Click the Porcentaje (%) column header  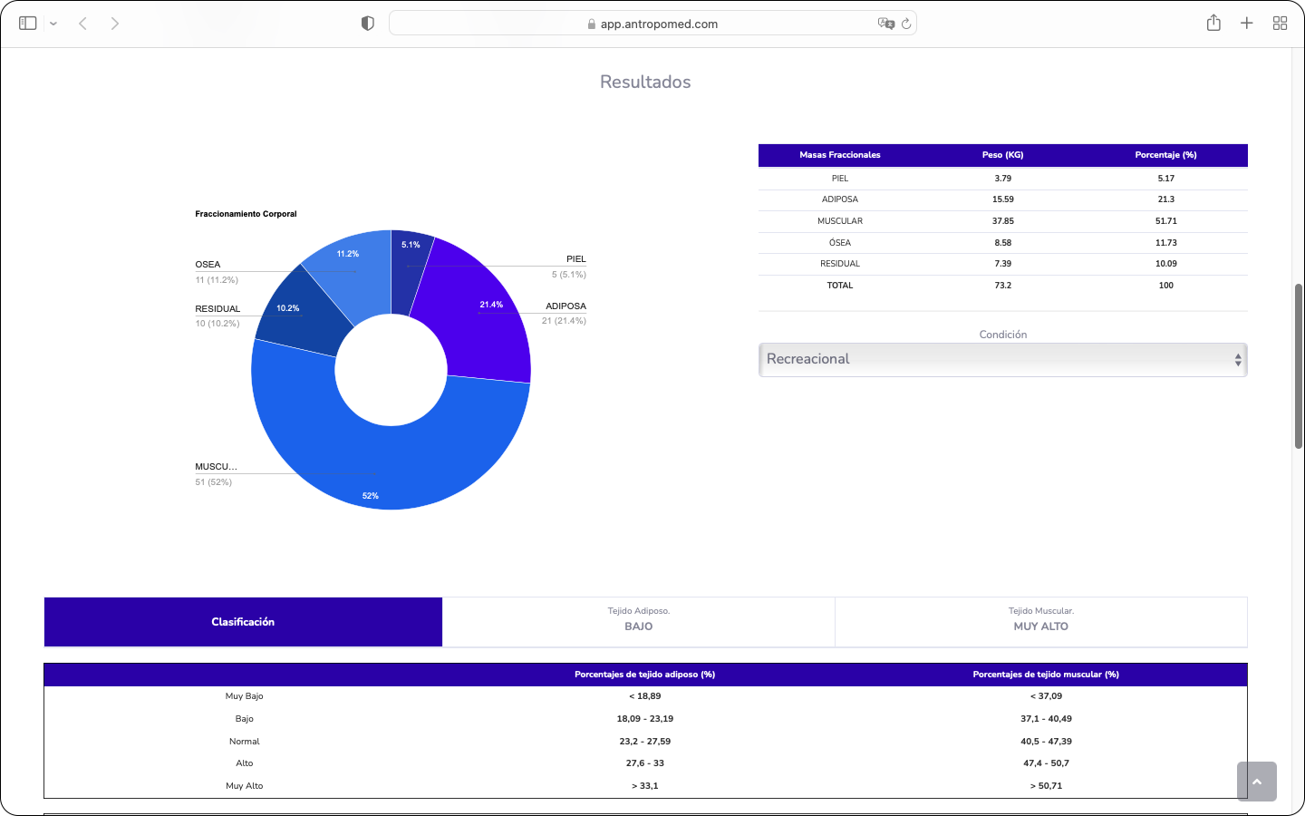1165,155
